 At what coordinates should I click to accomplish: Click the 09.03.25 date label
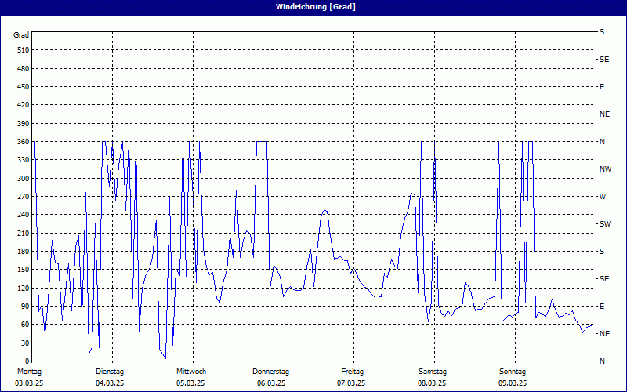coord(513,383)
